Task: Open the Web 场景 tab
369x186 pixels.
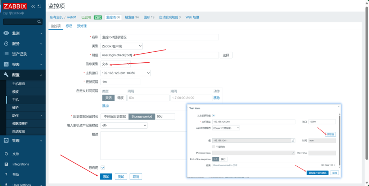Action: 192,17
